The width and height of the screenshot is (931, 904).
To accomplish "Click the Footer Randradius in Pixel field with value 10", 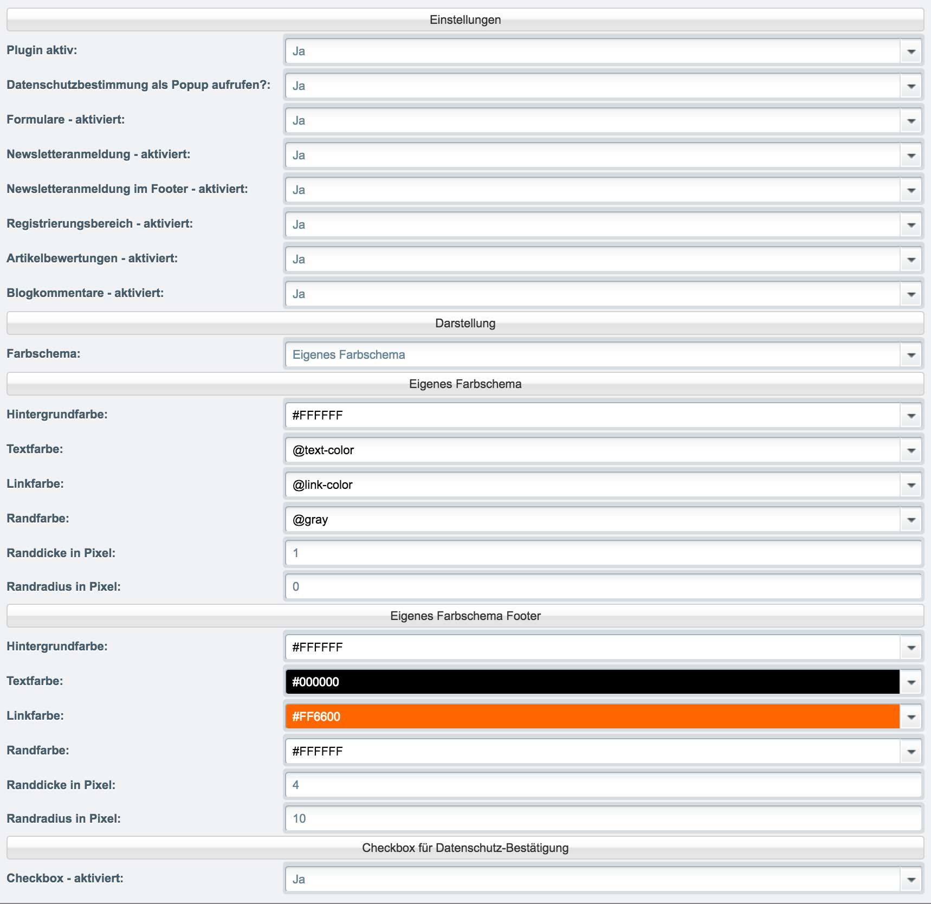I will click(x=603, y=818).
